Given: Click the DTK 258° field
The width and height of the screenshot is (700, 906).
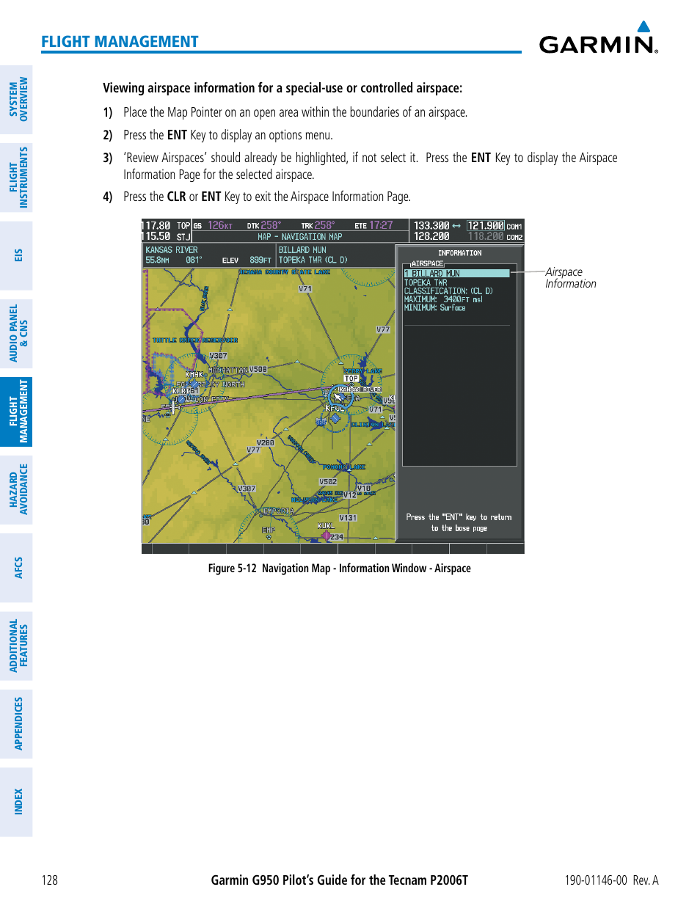Looking at the screenshot, I should [x=264, y=225].
